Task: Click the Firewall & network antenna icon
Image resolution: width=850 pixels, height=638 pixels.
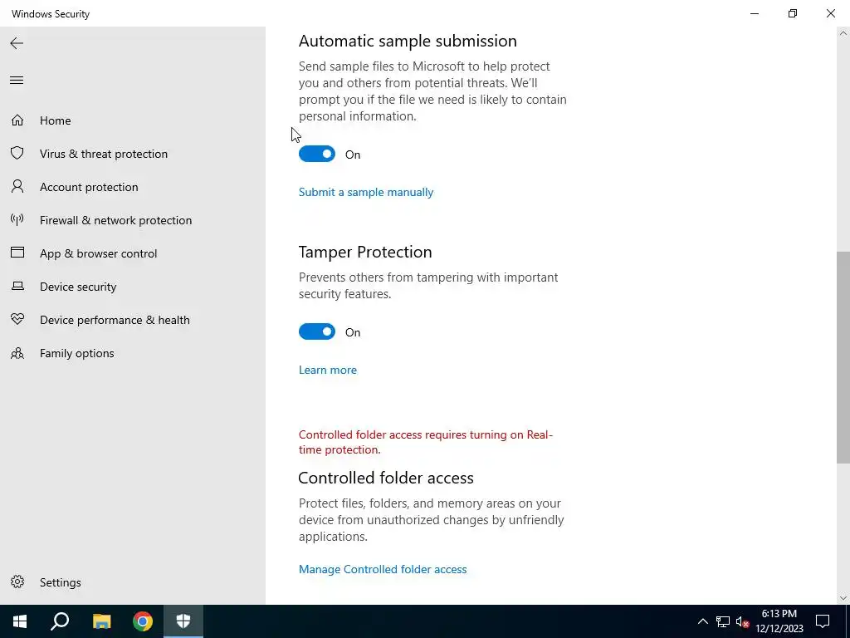Action: 17,219
